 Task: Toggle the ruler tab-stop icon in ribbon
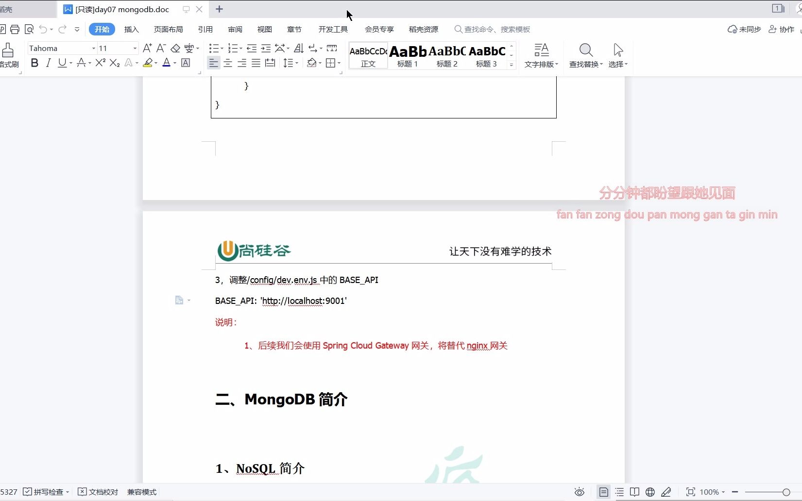pos(332,48)
